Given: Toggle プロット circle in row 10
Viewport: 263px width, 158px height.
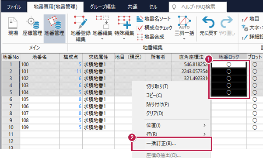Looking at the screenshot, I should [x=255, y=127].
